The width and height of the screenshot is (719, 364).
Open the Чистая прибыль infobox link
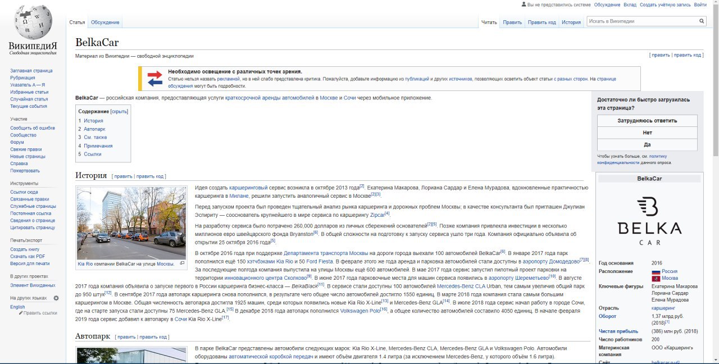coord(618,331)
